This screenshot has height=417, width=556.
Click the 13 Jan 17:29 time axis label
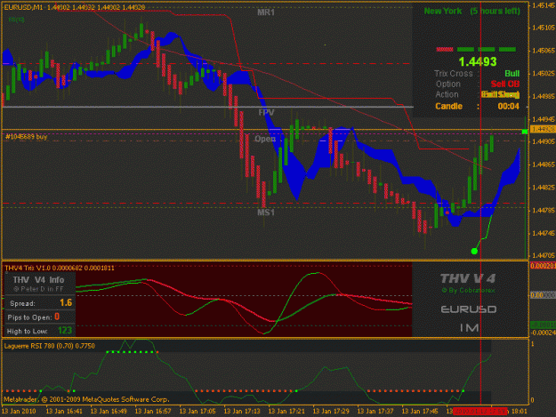(x=331, y=412)
